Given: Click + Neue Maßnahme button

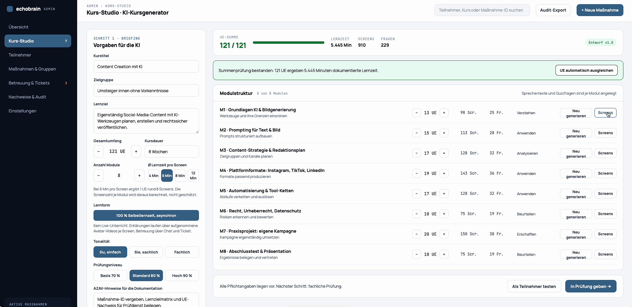Looking at the screenshot, I should [600, 10].
